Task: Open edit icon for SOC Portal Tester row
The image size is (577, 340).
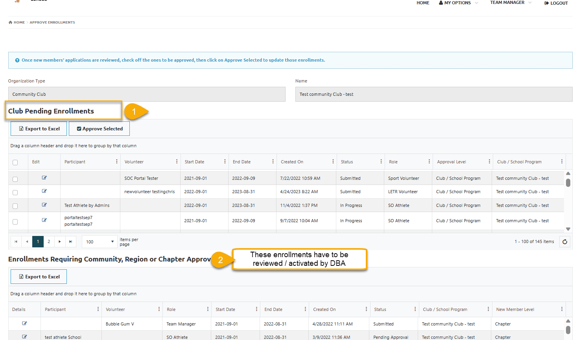Action: click(44, 178)
